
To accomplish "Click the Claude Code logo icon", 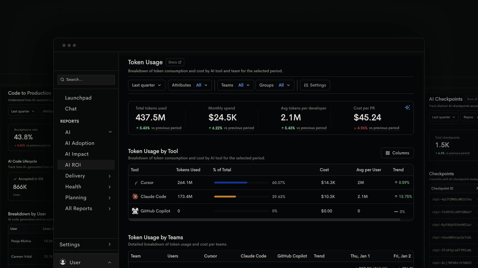I will (135, 197).
